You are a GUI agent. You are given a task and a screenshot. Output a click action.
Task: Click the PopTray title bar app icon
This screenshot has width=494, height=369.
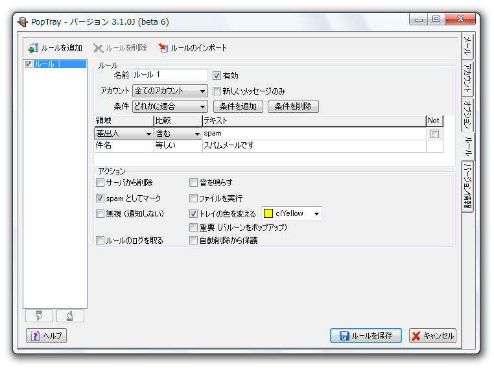coord(23,22)
